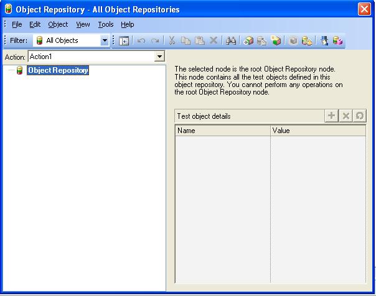Launch the Object Spy icon
The width and height of the screenshot is (376, 296).
(324, 40)
